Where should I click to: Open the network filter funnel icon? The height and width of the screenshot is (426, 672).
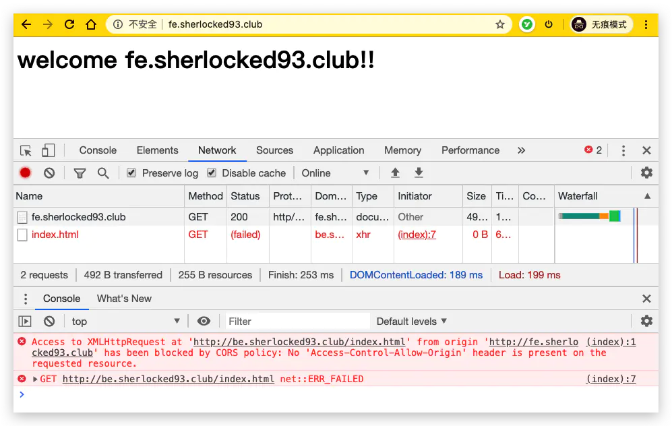pos(80,173)
